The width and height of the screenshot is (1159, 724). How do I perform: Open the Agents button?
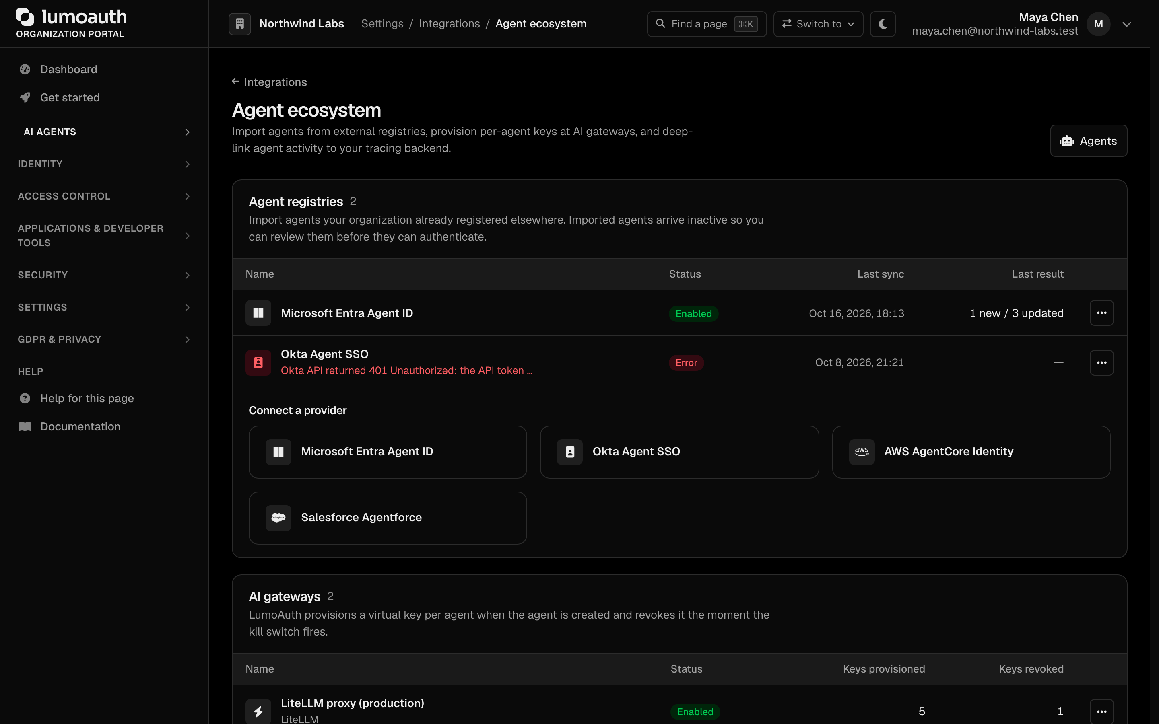tap(1088, 141)
